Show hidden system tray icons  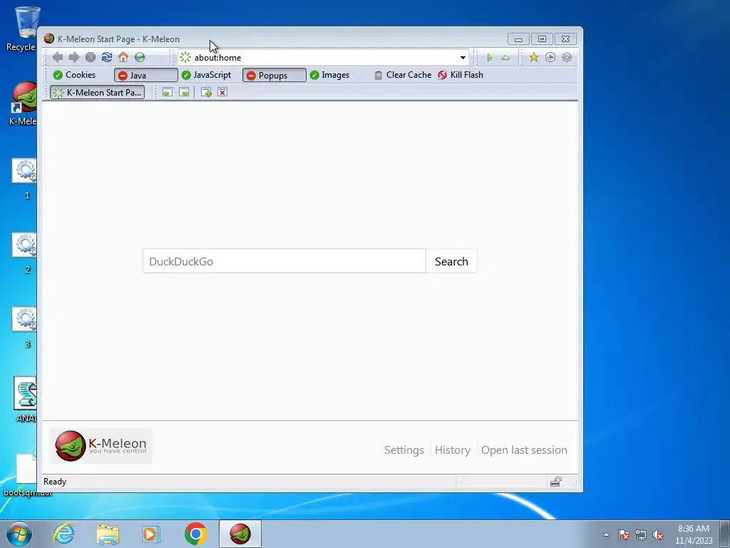click(606, 534)
